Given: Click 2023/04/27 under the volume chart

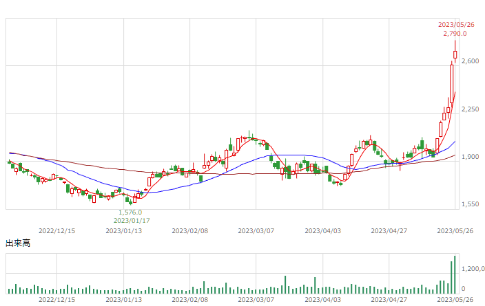Looking at the screenshot, I should (x=389, y=300).
